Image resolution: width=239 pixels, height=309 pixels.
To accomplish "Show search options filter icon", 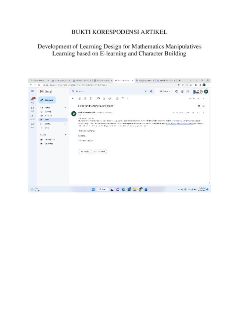I will [x=151, y=91].
